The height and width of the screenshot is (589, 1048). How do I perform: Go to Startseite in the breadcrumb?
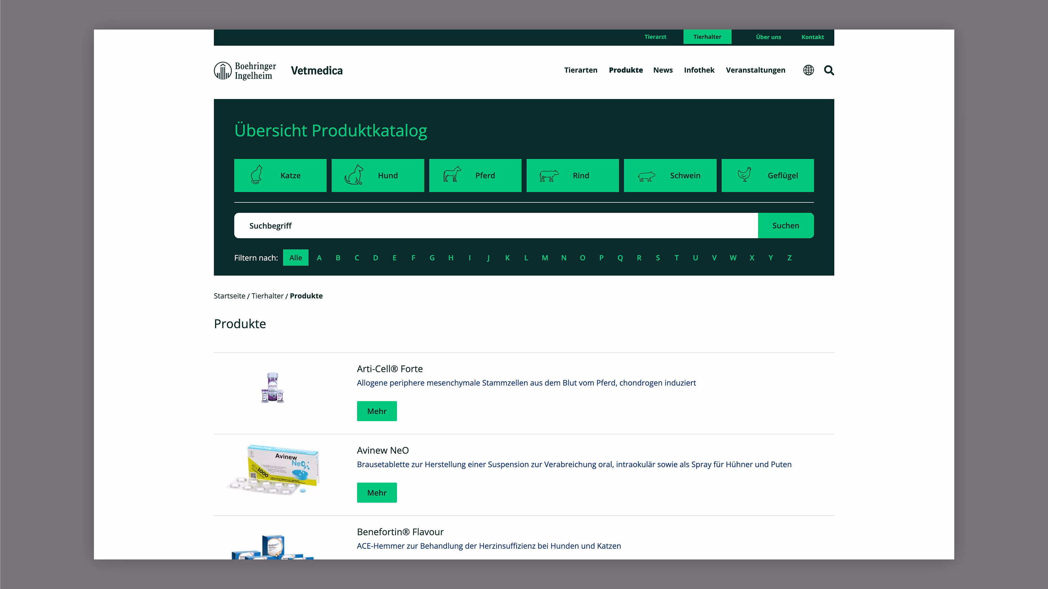230,296
